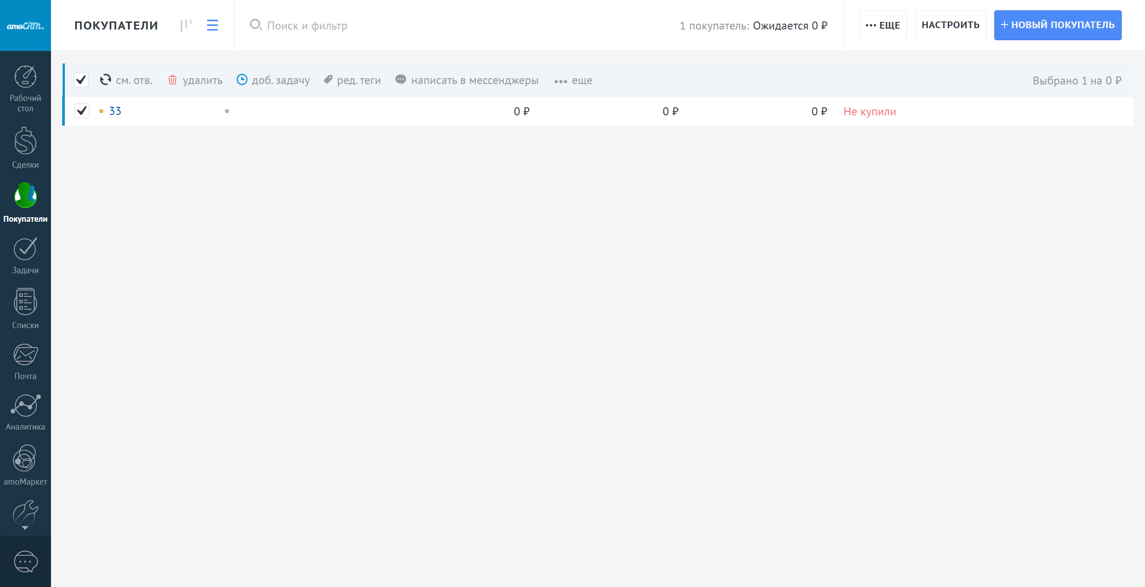The height and width of the screenshot is (587, 1145).
Task: Open the chat bubble icon at the sidebar bottom
Action: click(25, 562)
